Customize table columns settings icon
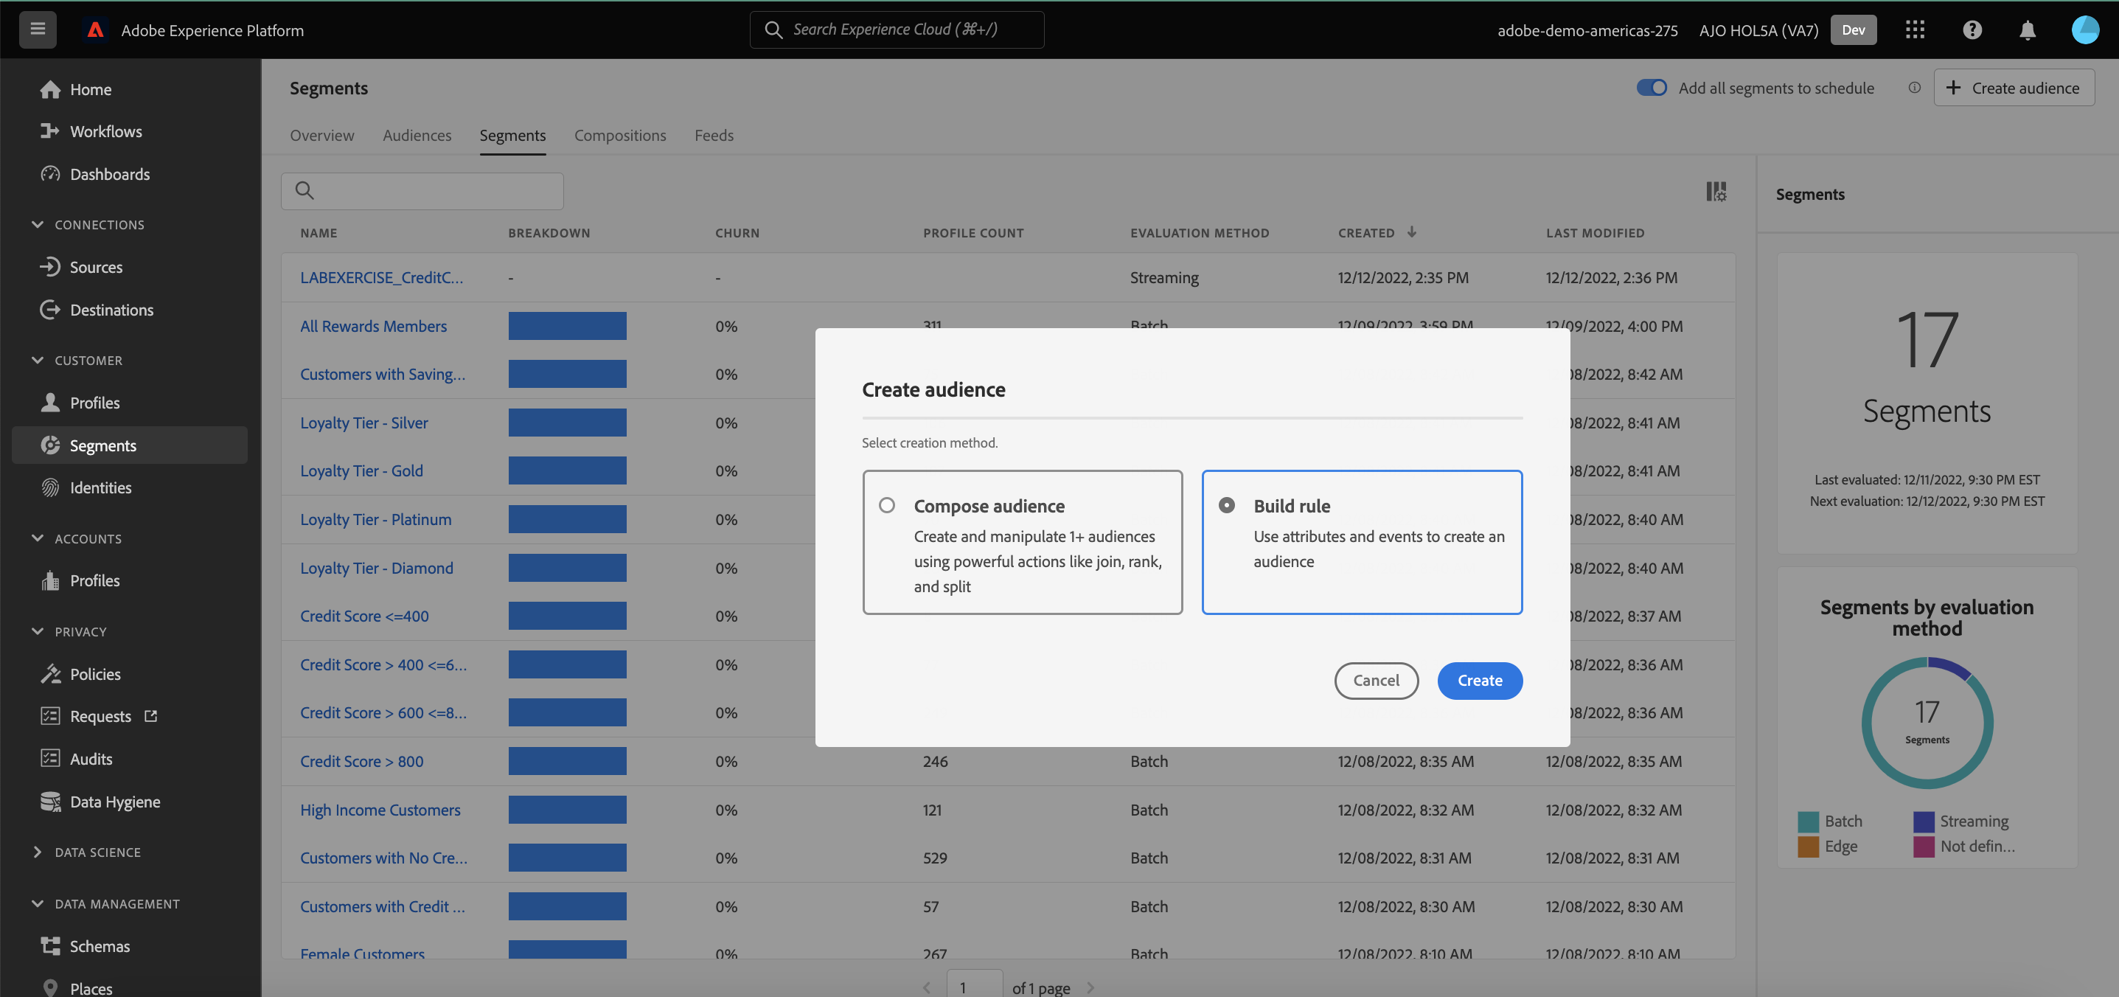This screenshot has height=997, width=2119. [1716, 192]
